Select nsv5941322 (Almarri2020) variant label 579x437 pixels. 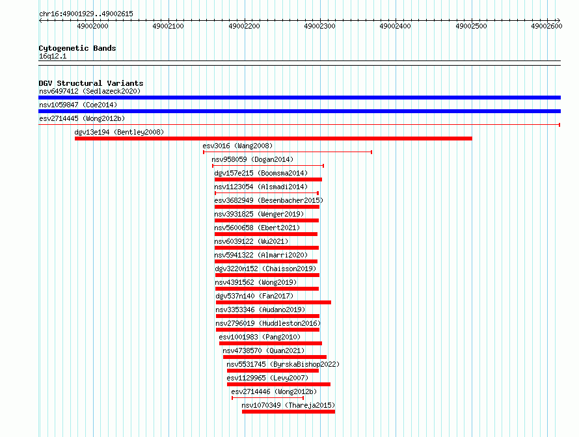point(261,255)
